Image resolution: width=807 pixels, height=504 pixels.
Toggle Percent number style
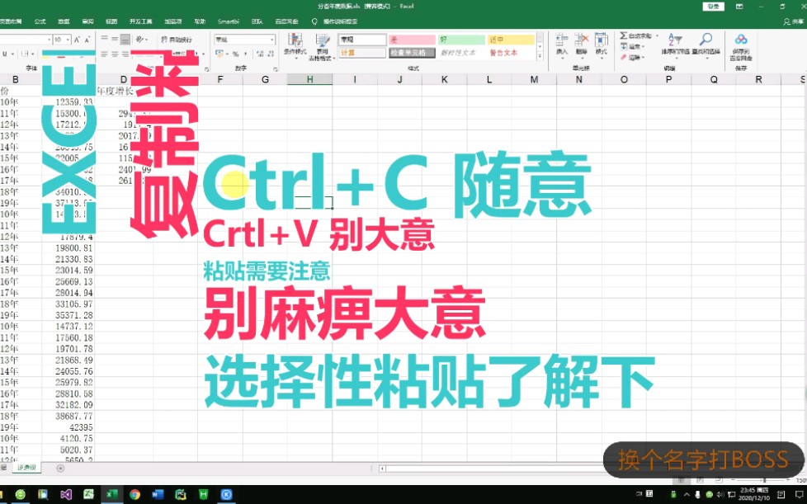tap(234, 53)
